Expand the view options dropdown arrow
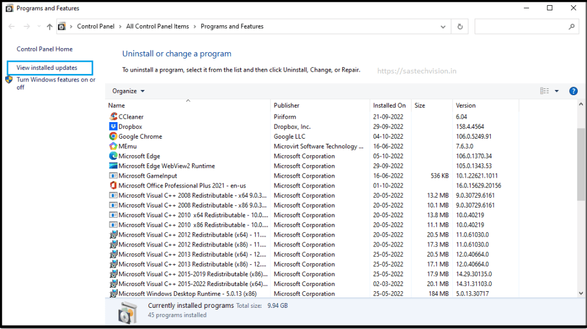 point(557,91)
